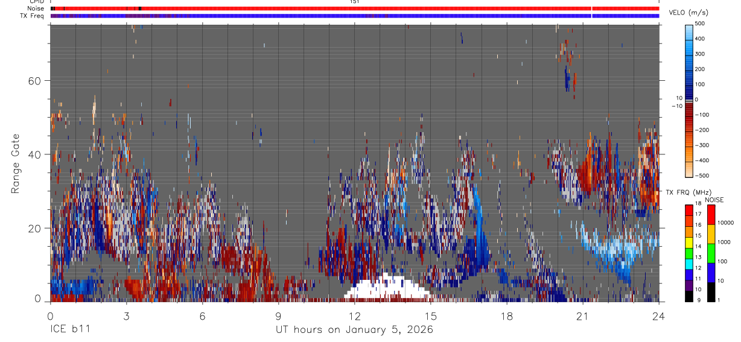Click the 'VELO (m/s)' legend title
The width and height of the screenshot is (741, 342).
[x=688, y=13]
